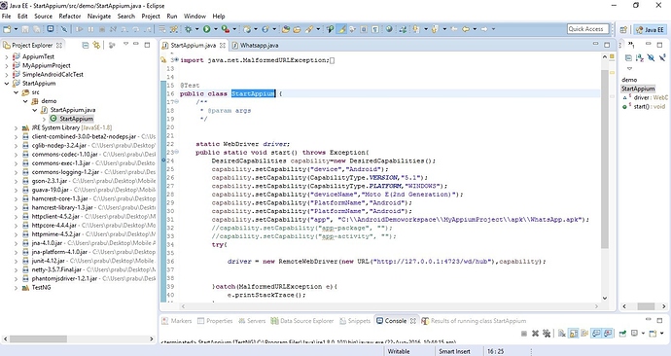Close the Console view tab
This screenshot has width=671, height=356.
413,320
